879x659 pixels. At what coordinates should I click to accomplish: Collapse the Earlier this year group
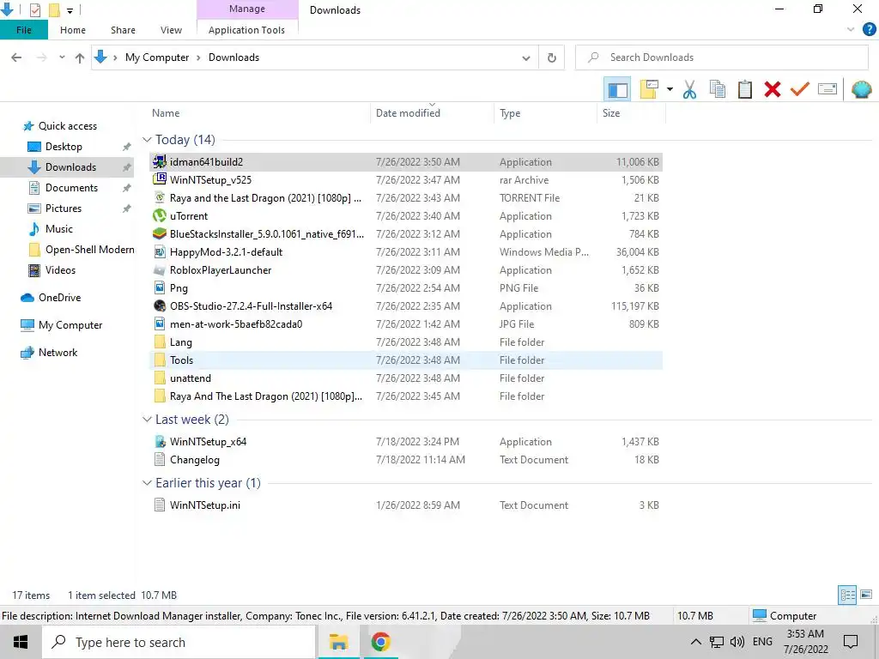147,483
